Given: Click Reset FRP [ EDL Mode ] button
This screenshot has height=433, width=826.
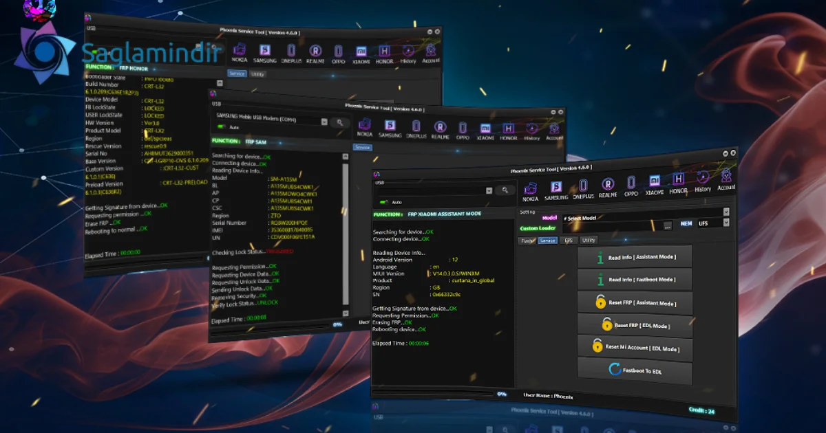Looking at the screenshot, I should tap(636, 325).
